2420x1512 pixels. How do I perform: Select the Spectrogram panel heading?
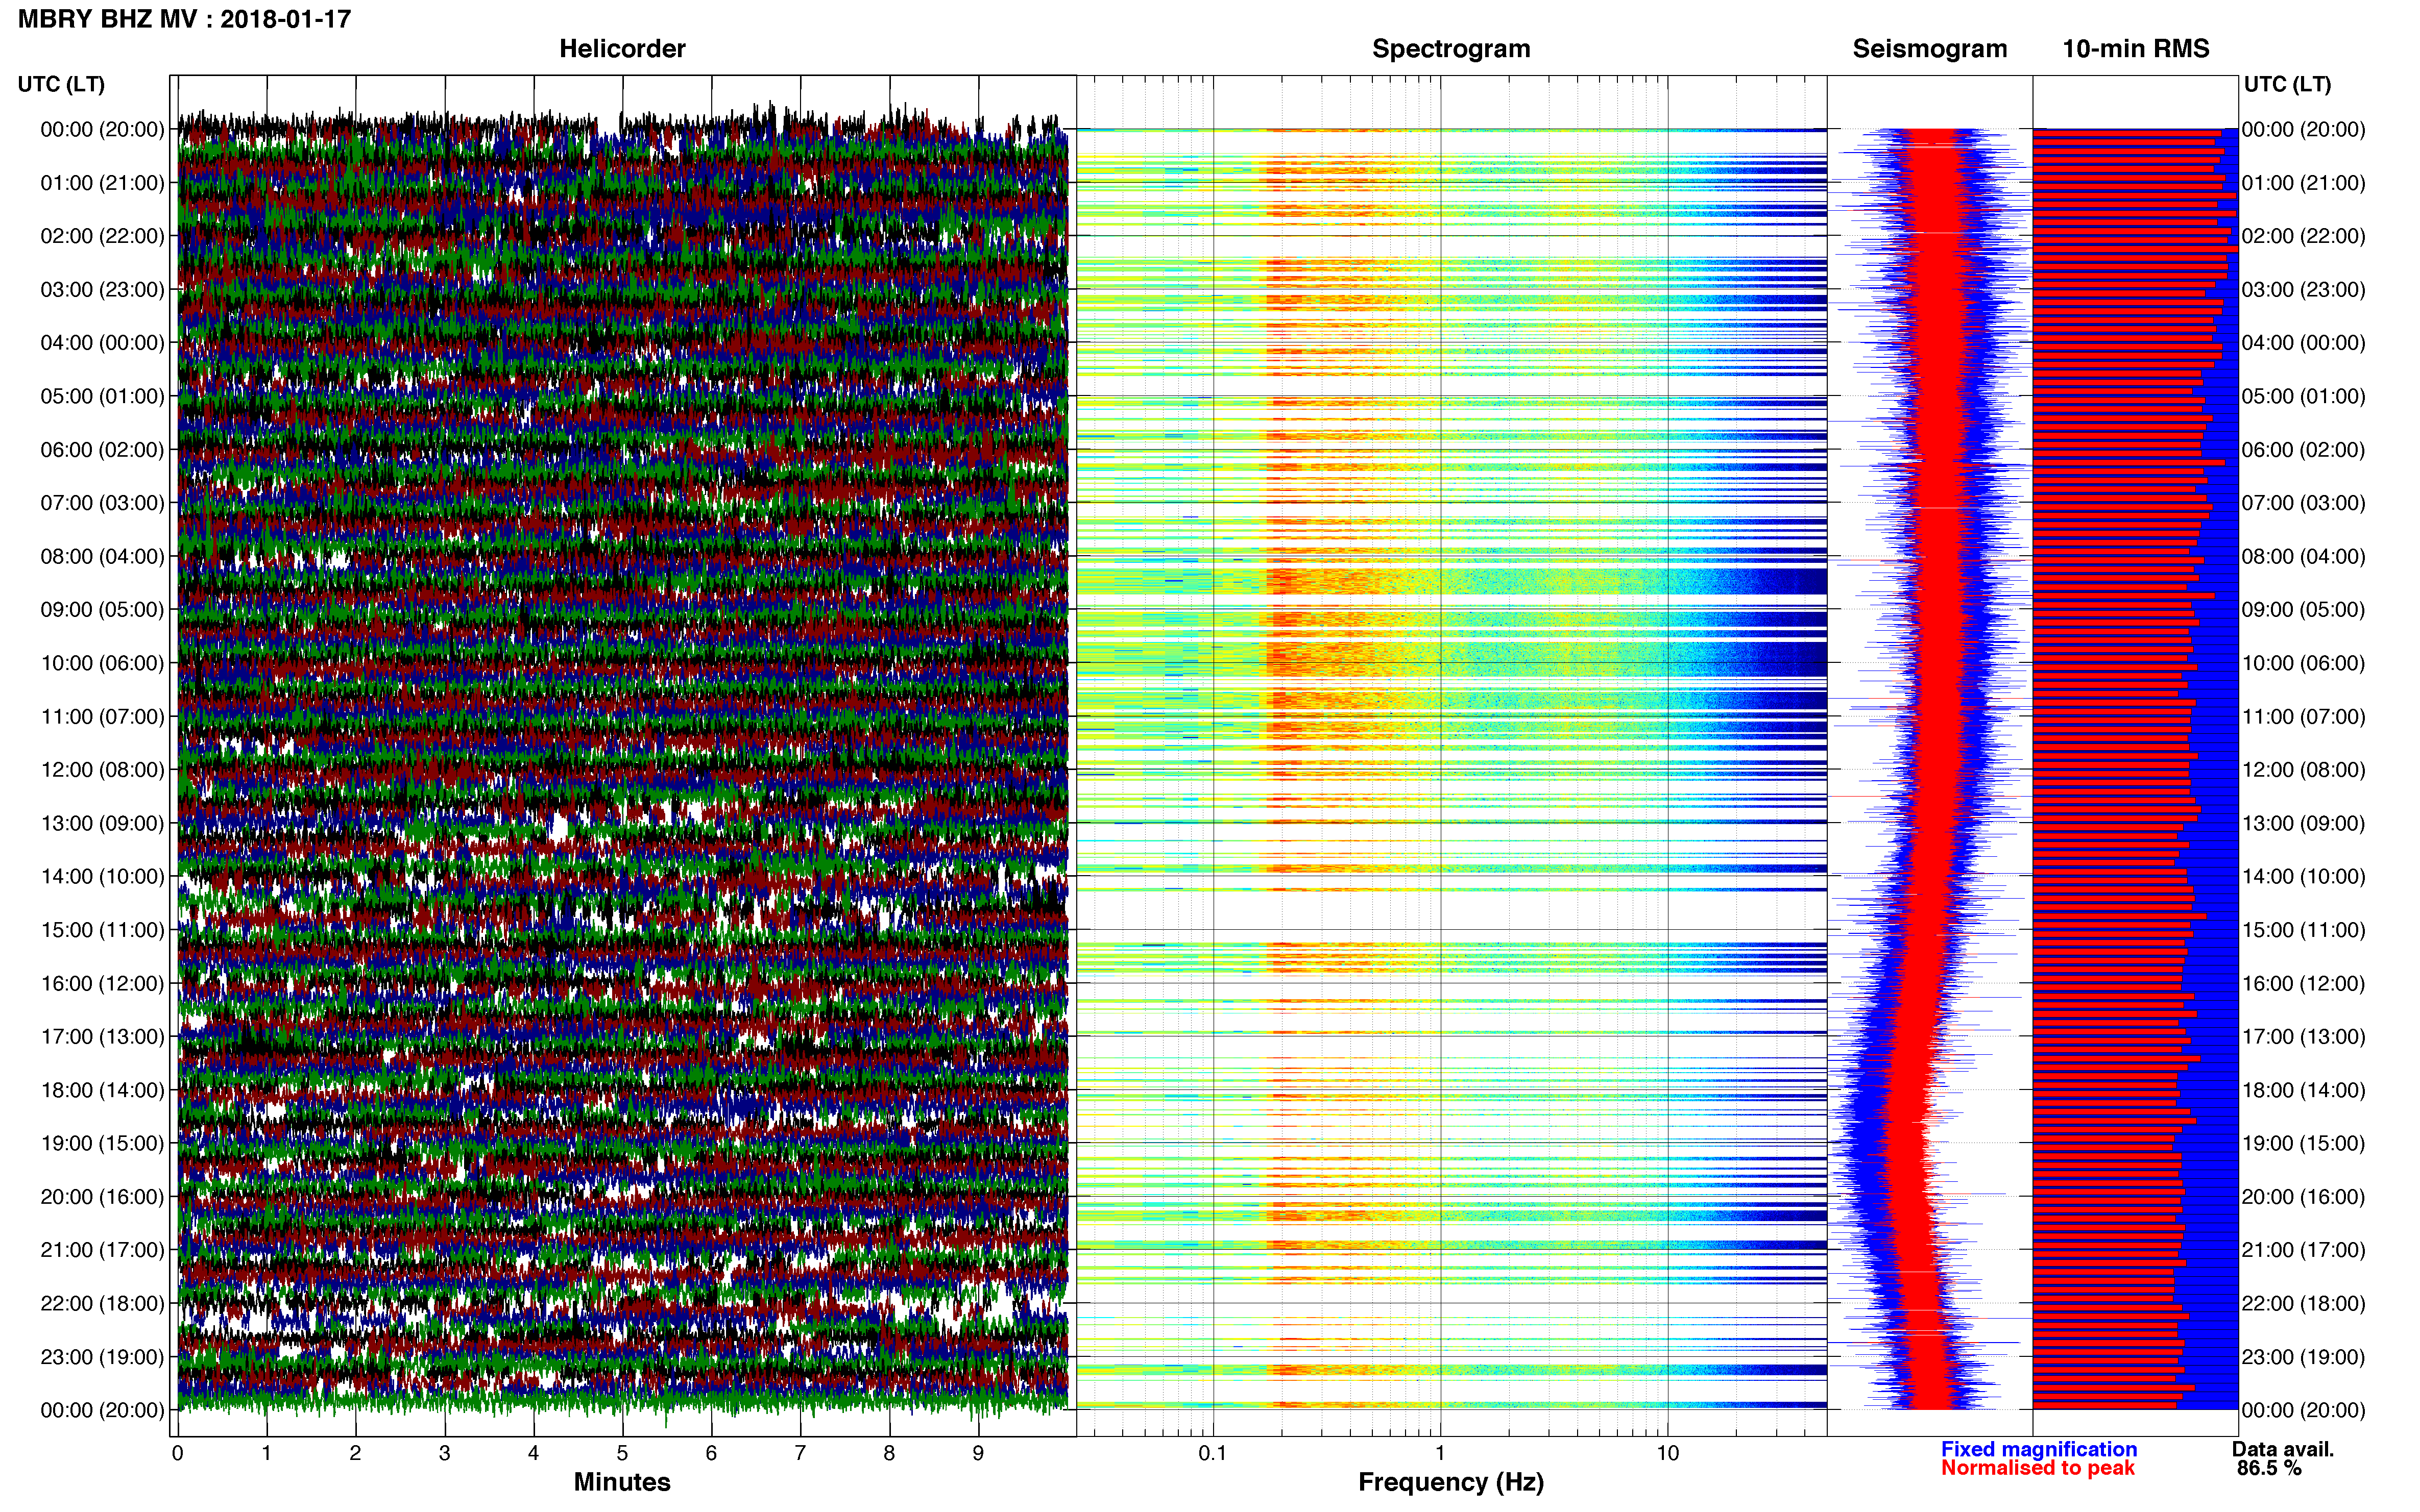coord(1450,49)
